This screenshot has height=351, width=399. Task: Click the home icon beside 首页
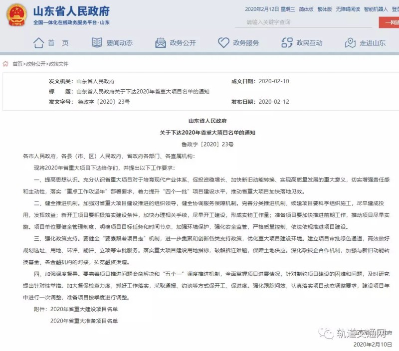[38, 43]
